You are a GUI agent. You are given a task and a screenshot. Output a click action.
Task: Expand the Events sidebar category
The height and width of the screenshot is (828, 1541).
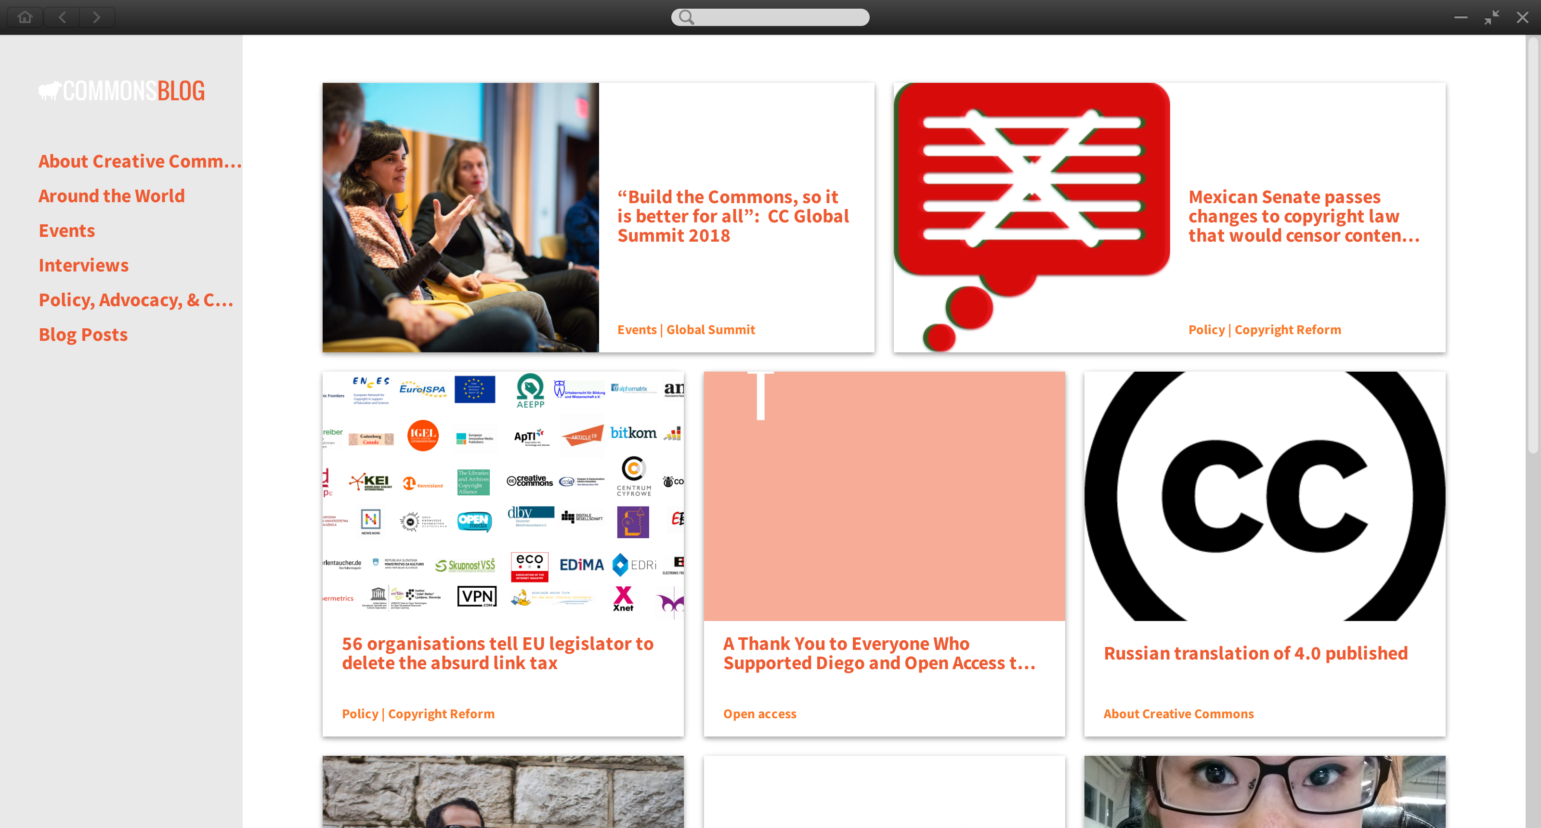66,230
